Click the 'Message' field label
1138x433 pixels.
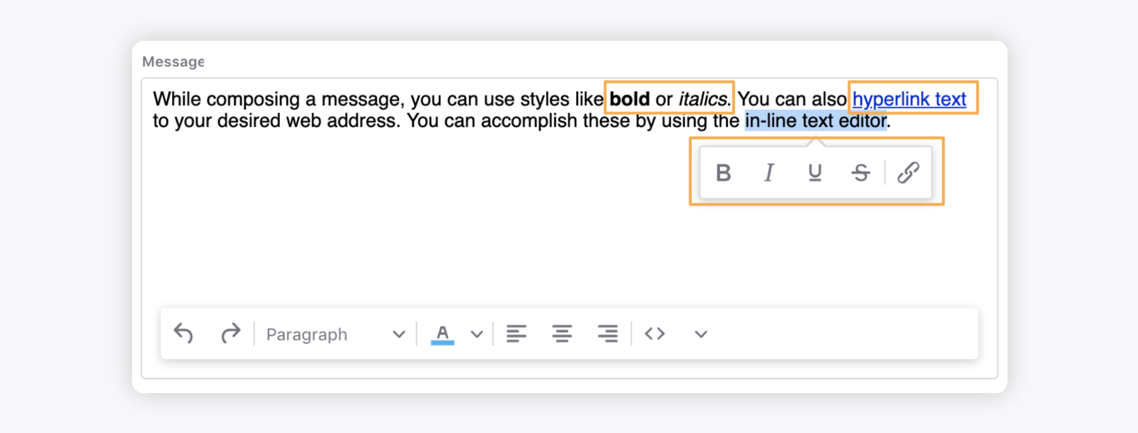(x=173, y=62)
